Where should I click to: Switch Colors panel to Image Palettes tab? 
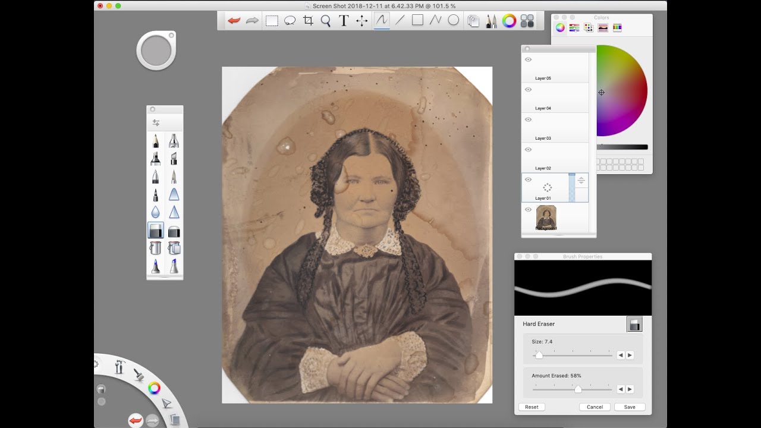[603, 27]
